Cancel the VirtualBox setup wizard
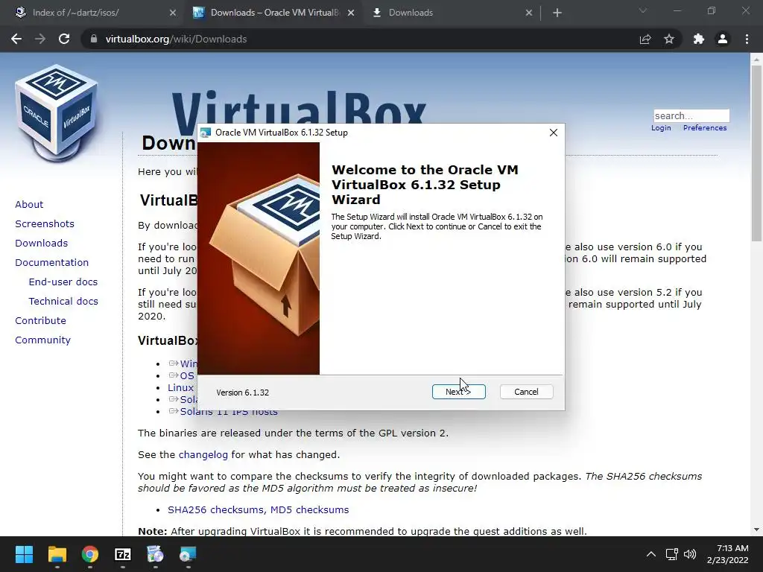The width and height of the screenshot is (763, 572). coord(526,392)
